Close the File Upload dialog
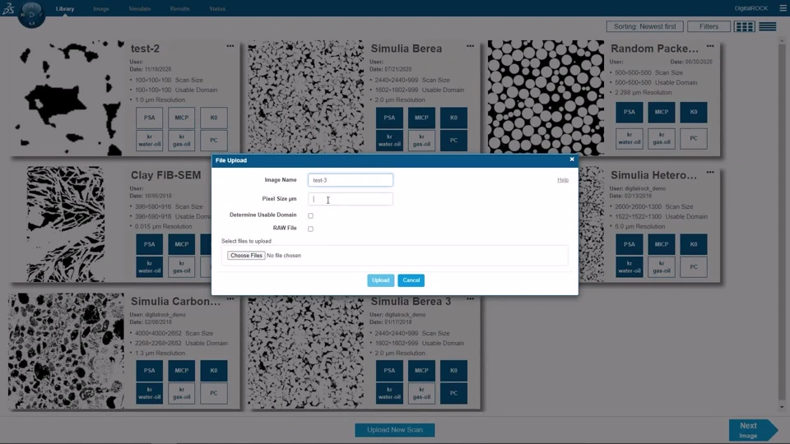 coord(572,159)
